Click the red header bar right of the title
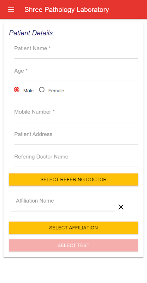The height and width of the screenshot is (283, 147). point(127,10)
